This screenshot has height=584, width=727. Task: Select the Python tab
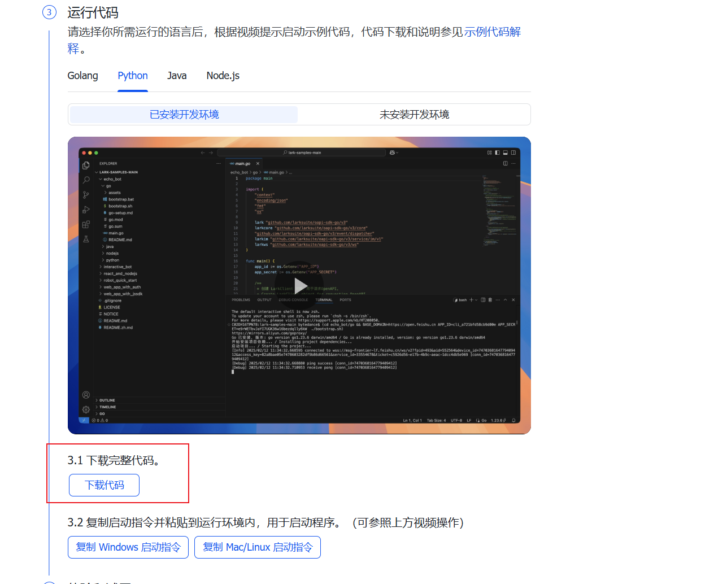tap(133, 76)
